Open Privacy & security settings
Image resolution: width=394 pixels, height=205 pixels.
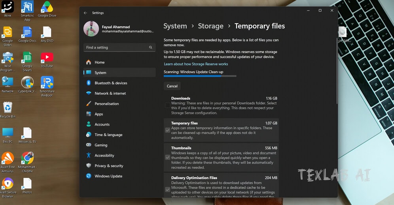[119, 166]
